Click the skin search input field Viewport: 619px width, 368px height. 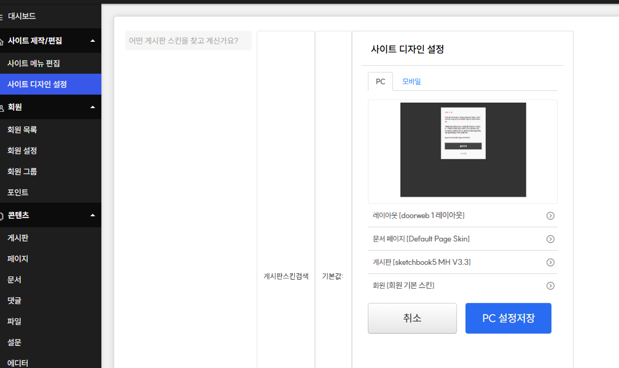pos(188,40)
